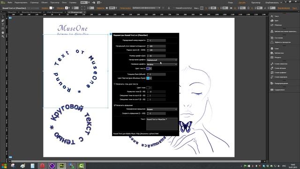
Task: Switch to Дизайн mode
Action: pos(242,3)
